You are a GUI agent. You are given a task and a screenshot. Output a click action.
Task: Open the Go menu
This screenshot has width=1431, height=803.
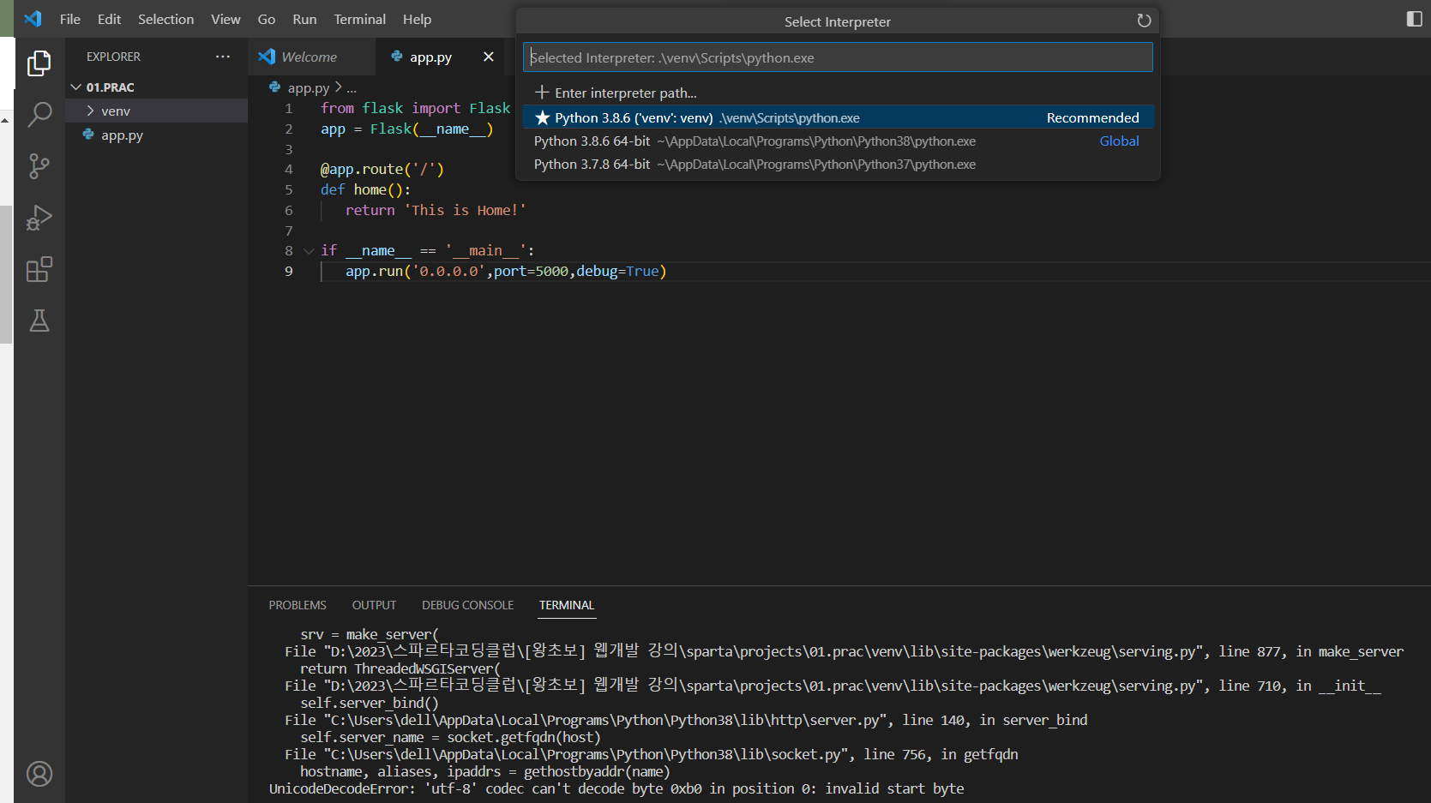point(267,19)
